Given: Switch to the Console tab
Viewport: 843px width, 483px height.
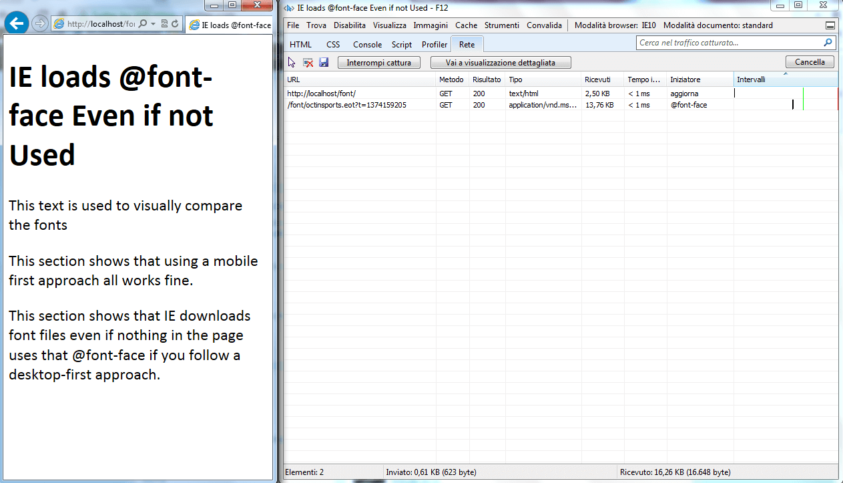Looking at the screenshot, I should pyautogui.click(x=367, y=44).
